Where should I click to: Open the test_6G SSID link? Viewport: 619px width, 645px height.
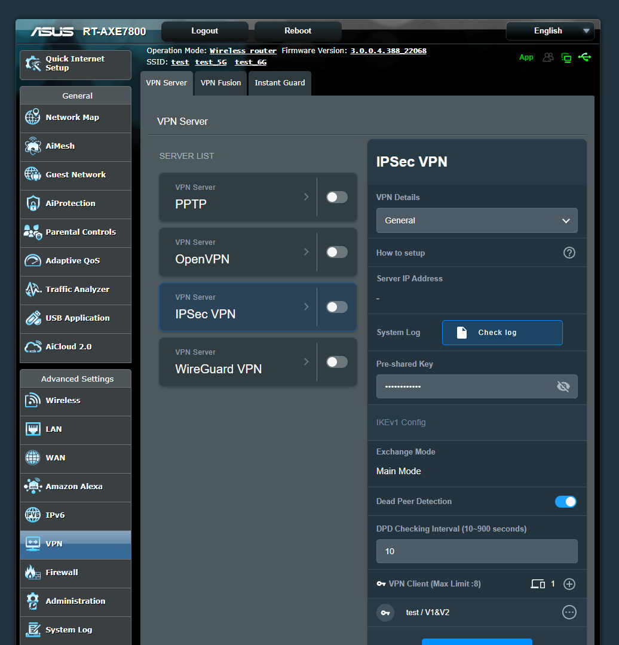pos(250,62)
